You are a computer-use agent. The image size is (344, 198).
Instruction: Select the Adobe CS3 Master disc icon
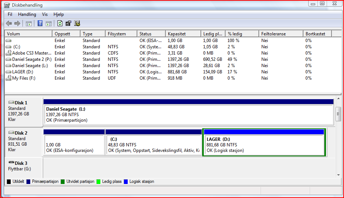click(8, 53)
